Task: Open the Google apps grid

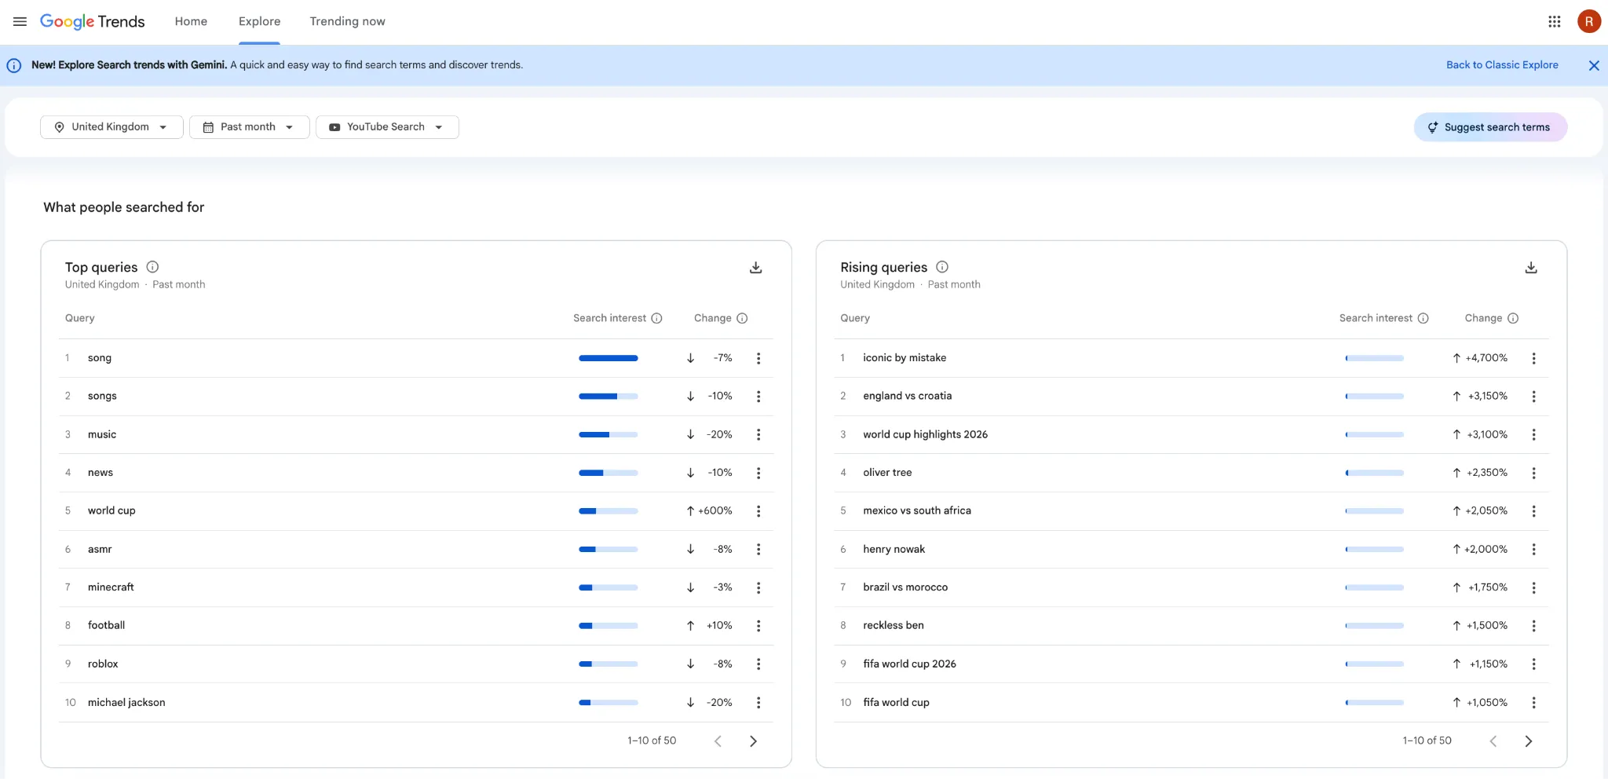Action: pyautogui.click(x=1554, y=21)
